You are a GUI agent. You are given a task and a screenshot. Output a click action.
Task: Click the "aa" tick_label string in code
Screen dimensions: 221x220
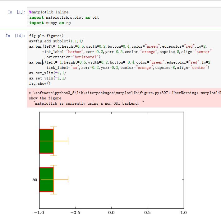(x=75, y=68)
